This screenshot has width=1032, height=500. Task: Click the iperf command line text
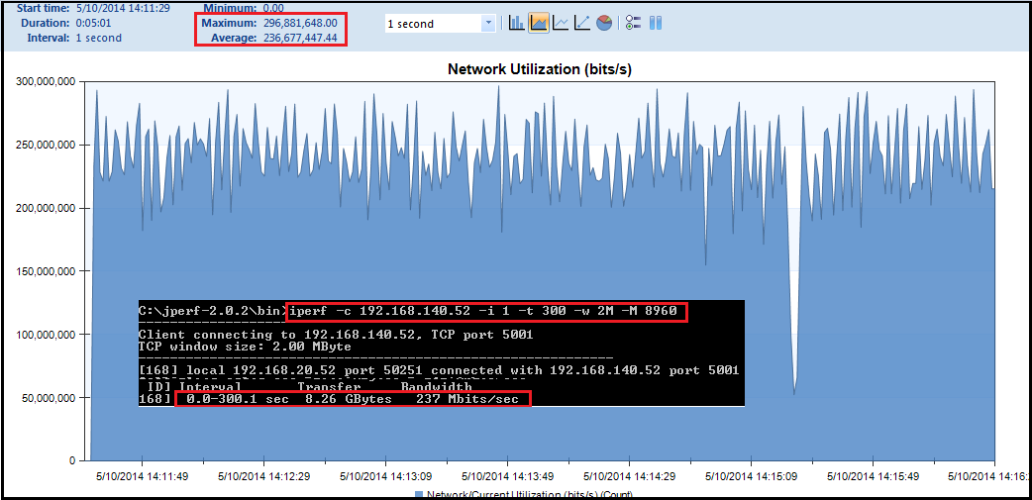tap(484, 311)
